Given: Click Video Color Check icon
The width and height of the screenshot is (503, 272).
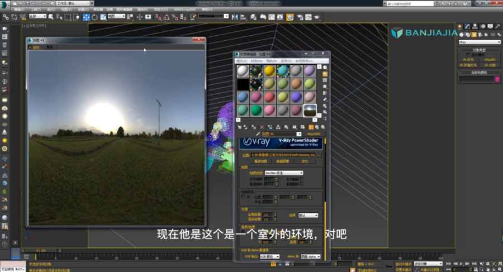Looking at the screenshot, I should [325, 93].
